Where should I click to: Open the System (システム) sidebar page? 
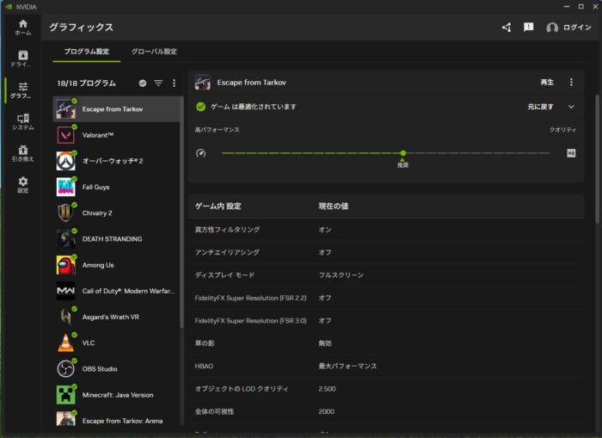pyautogui.click(x=22, y=122)
